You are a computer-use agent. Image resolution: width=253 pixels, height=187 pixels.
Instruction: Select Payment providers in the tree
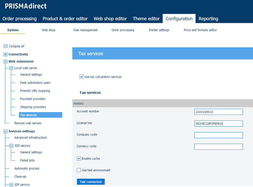tap(33, 99)
